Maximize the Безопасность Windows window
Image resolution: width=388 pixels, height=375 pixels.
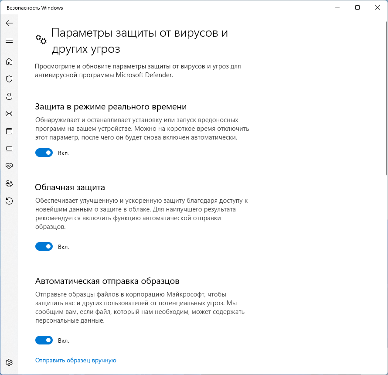[357, 7]
